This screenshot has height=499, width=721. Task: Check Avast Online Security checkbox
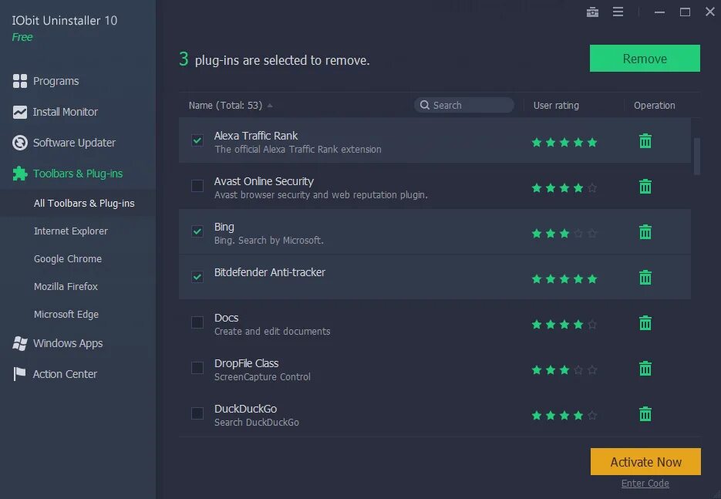coord(197,186)
